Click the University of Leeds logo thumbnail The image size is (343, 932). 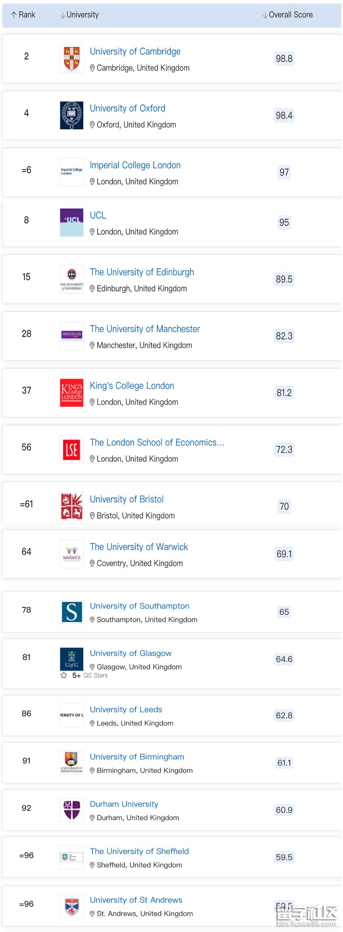click(72, 715)
